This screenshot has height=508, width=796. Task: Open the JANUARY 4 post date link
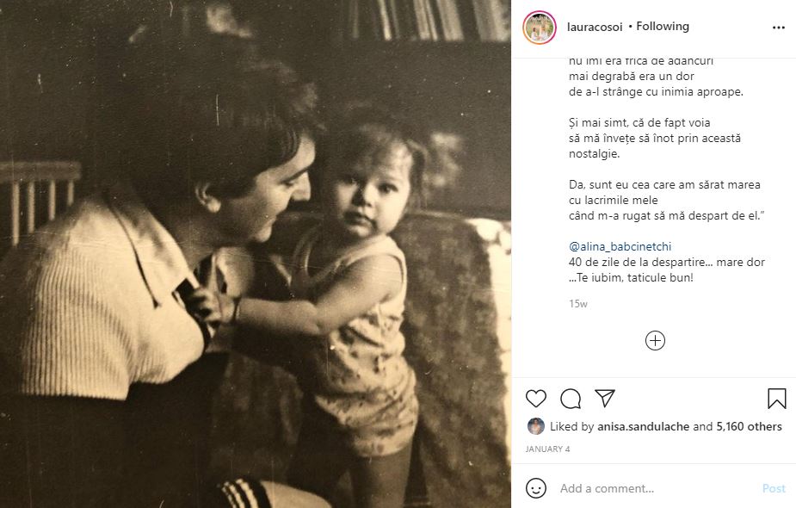547,449
